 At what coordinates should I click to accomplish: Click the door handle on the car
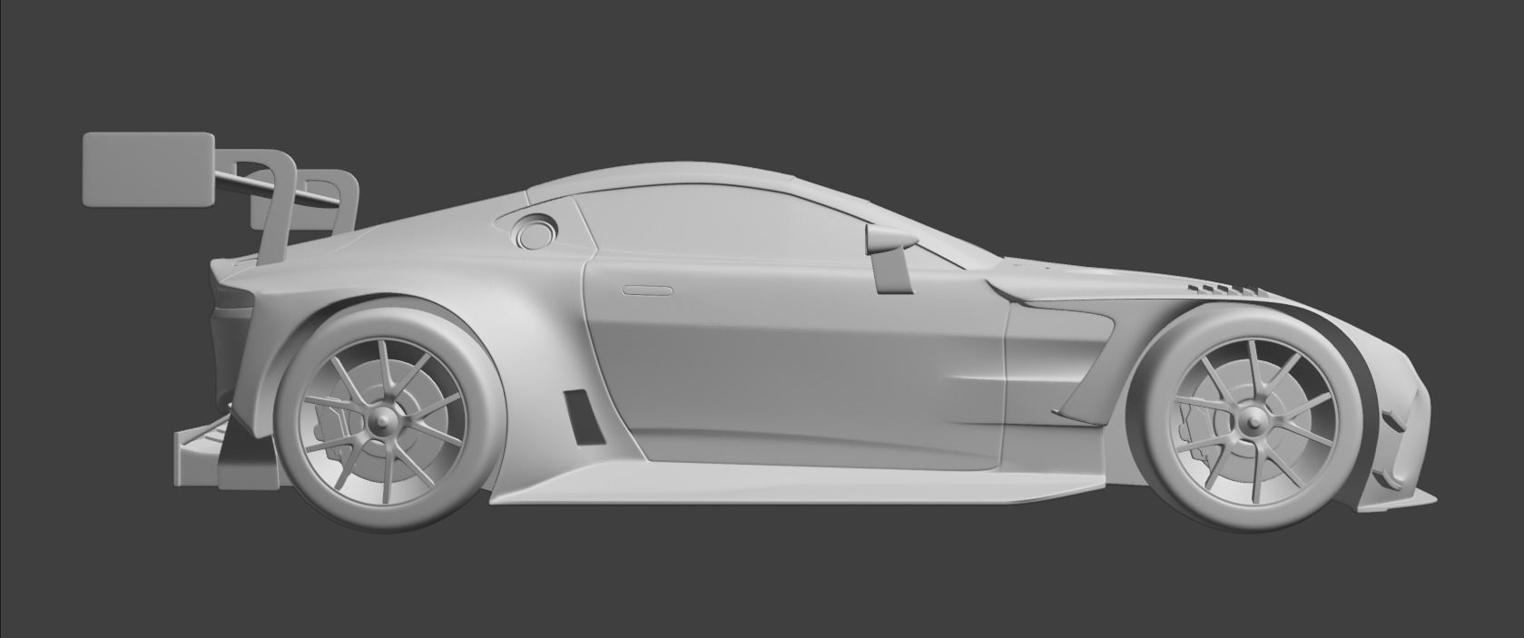[x=646, y=290]
